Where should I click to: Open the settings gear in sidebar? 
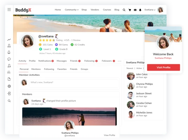point(9,86)
